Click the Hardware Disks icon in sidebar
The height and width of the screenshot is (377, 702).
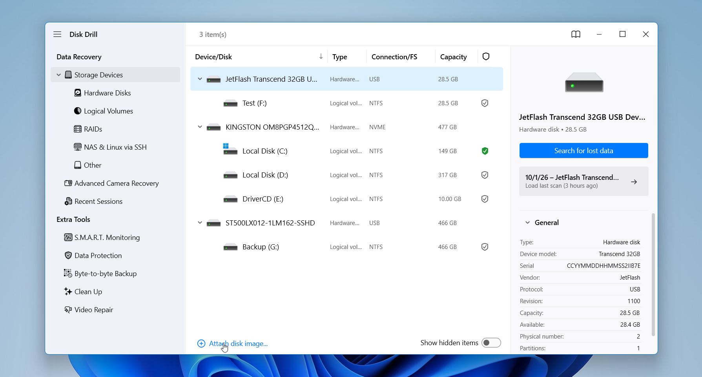click(x=78, y=93)
